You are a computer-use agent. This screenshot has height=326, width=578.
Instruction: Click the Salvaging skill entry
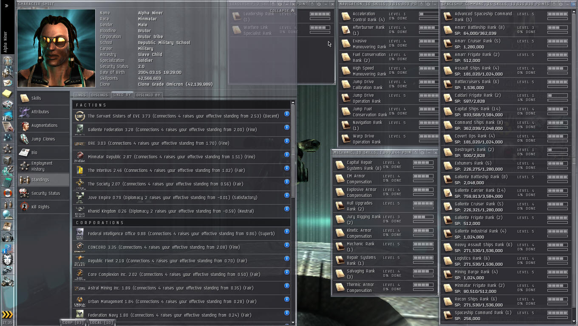pos(385,274)
